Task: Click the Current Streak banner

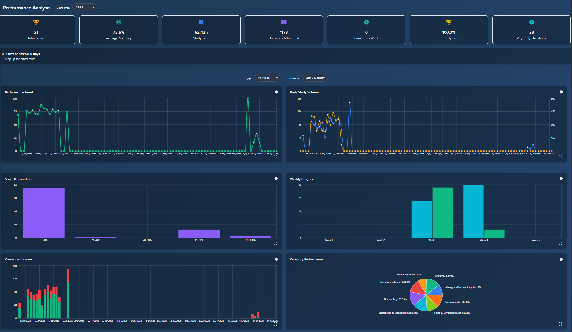Action: pos(22,56)
